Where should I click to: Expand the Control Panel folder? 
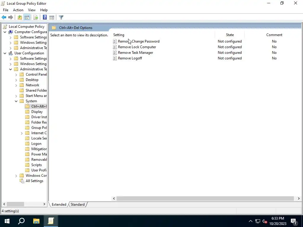coord(16,75)
